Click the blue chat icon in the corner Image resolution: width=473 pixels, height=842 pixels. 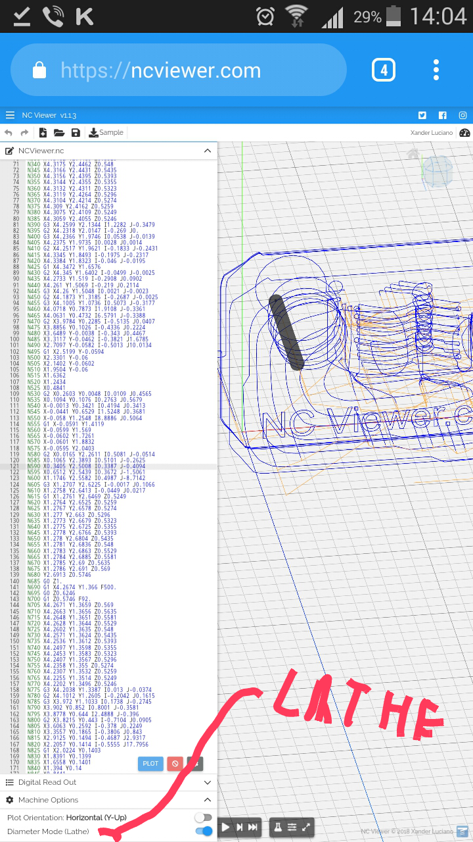[x=462, y=831]
